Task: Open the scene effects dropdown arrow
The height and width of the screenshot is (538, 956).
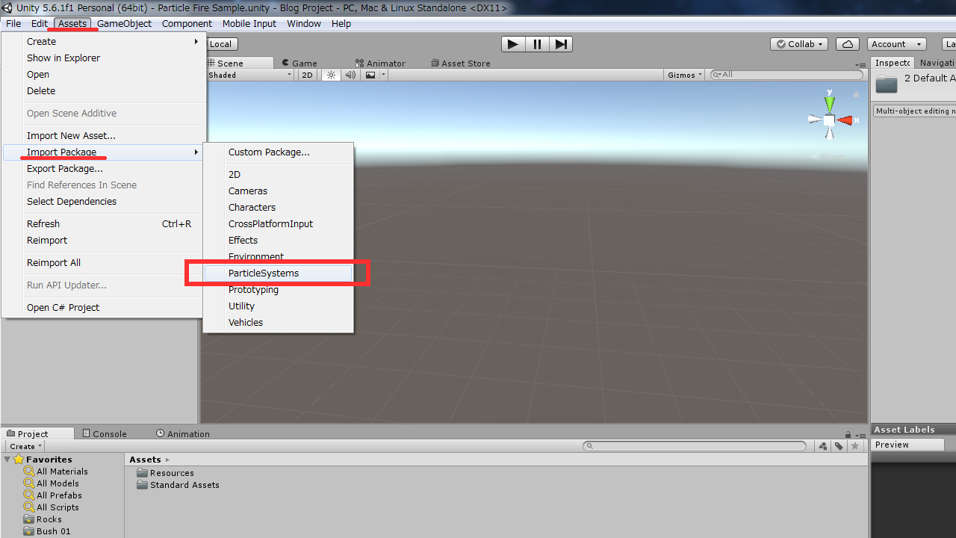Action: pos(383,75)
